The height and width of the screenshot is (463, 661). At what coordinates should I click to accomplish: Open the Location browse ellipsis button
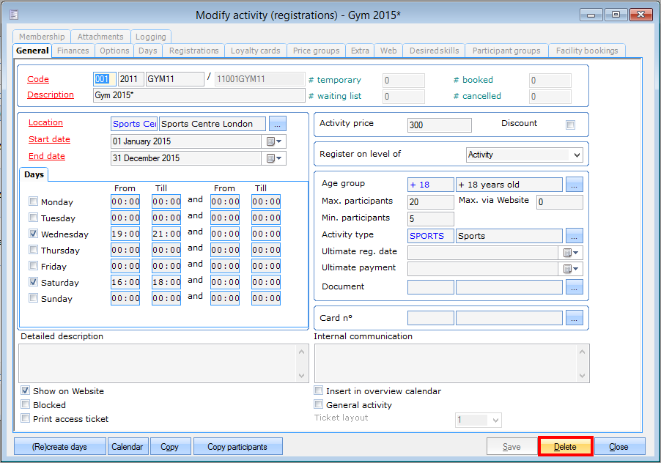[278, 124]
